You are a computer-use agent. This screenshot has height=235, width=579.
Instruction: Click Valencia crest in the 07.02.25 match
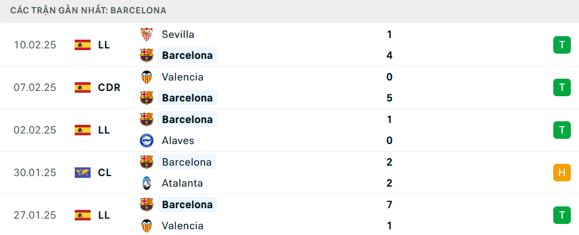click(x=147, y=77)
